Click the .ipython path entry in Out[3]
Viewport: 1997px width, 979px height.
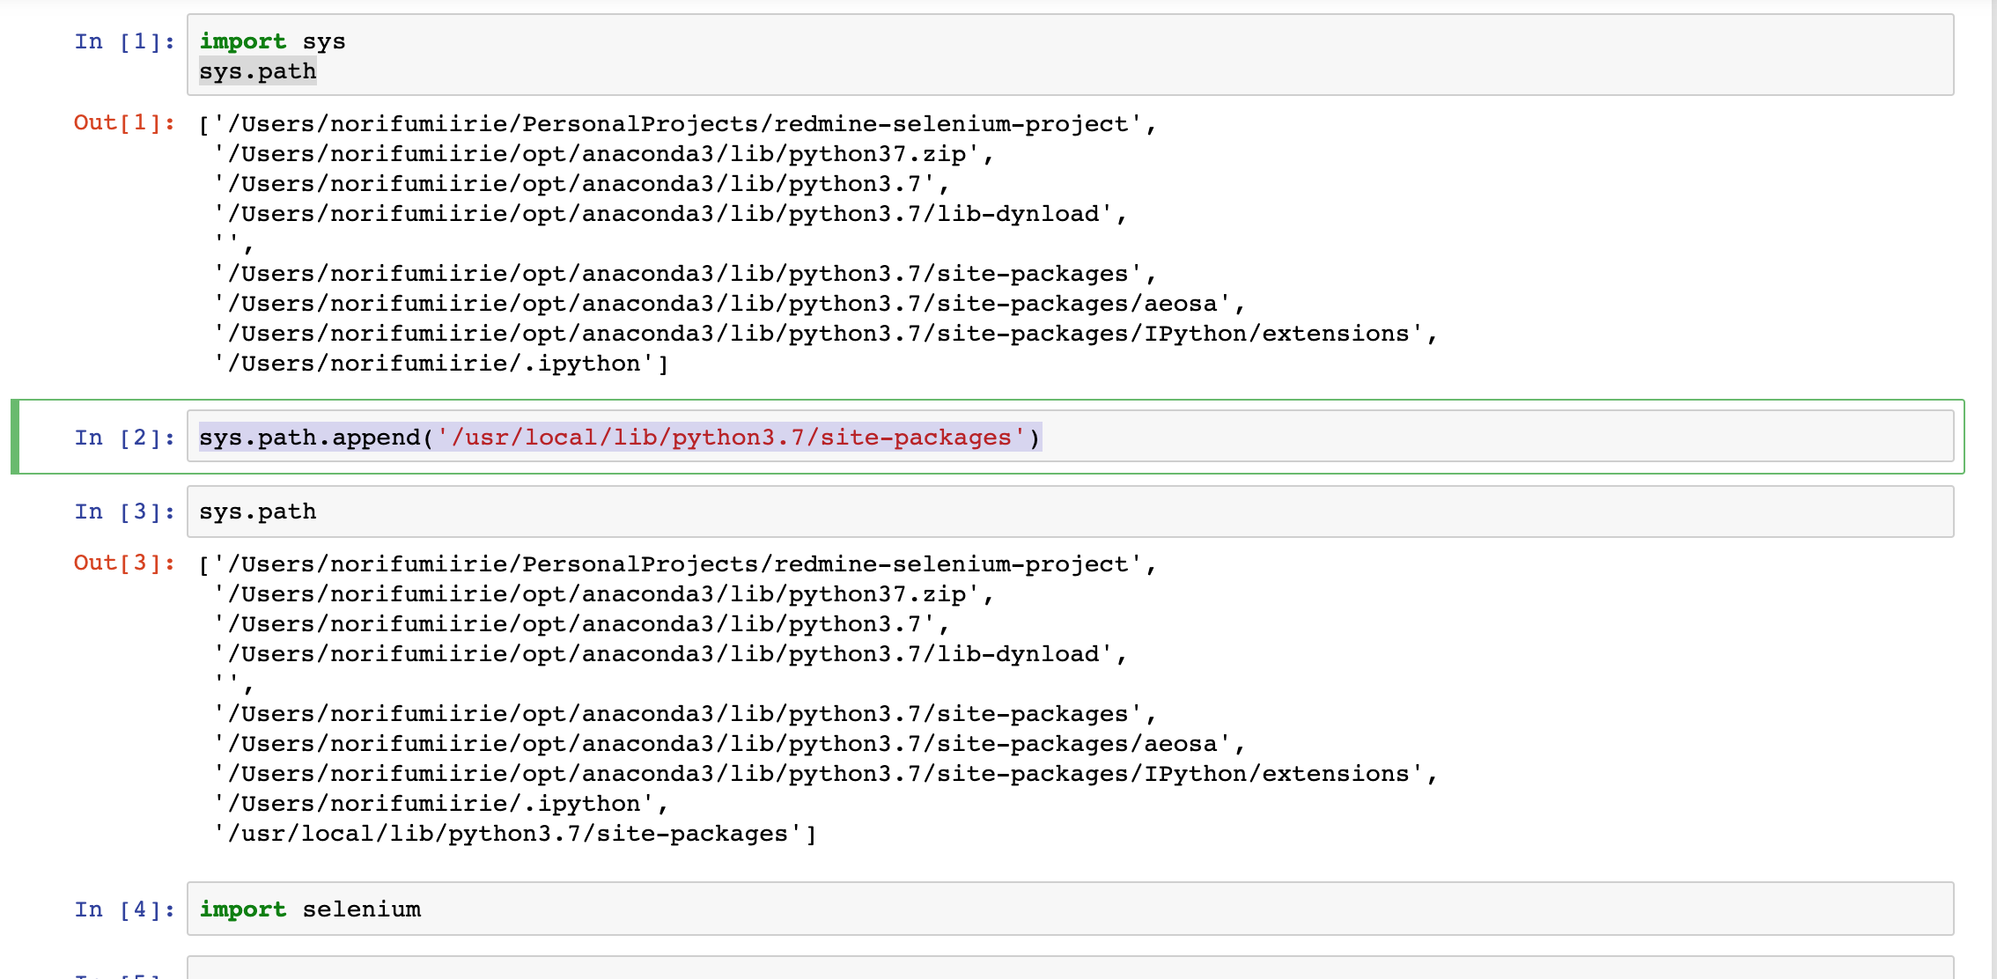coord(438,803)
